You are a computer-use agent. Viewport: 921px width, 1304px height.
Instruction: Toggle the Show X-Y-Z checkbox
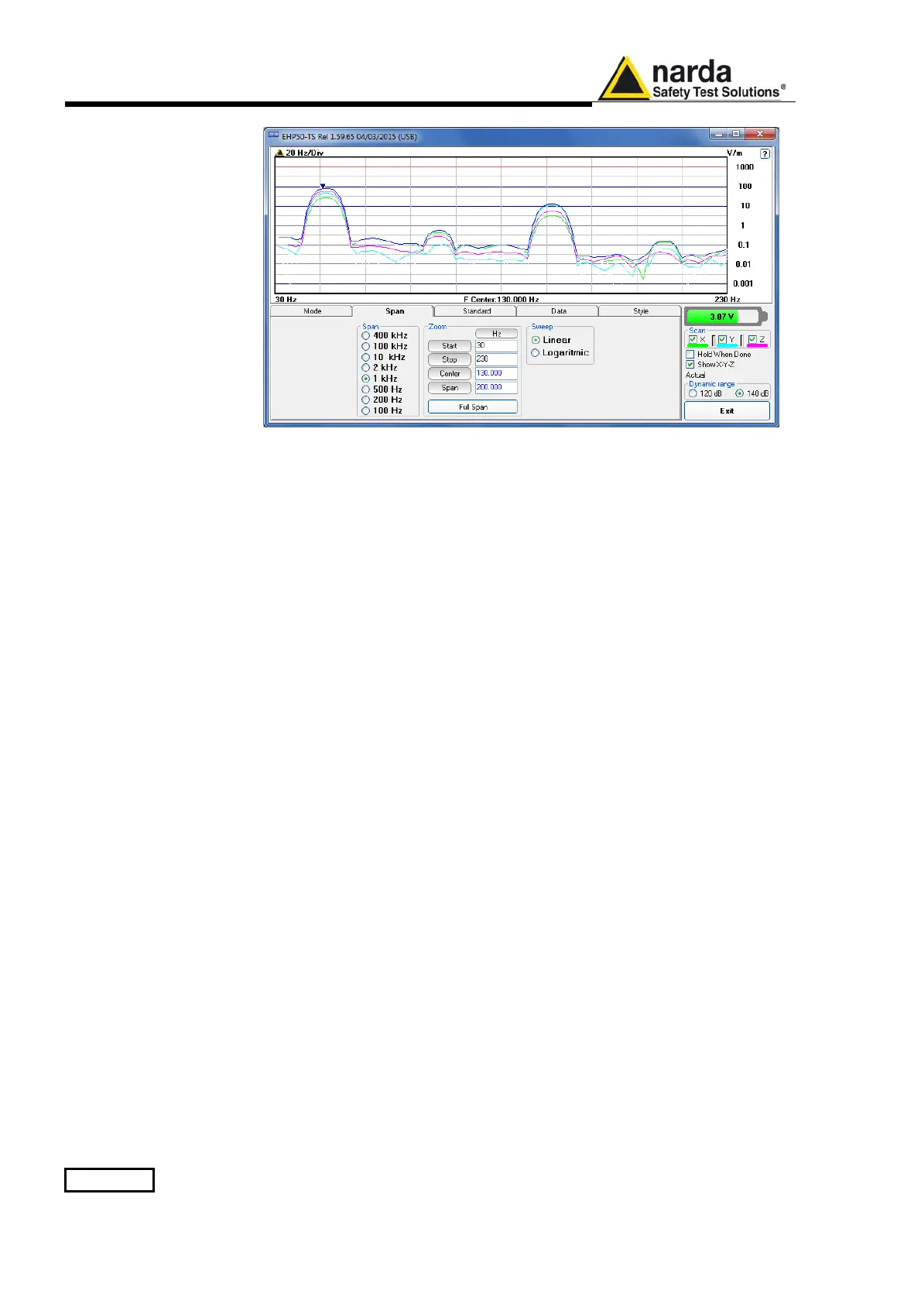coord(690,365)
